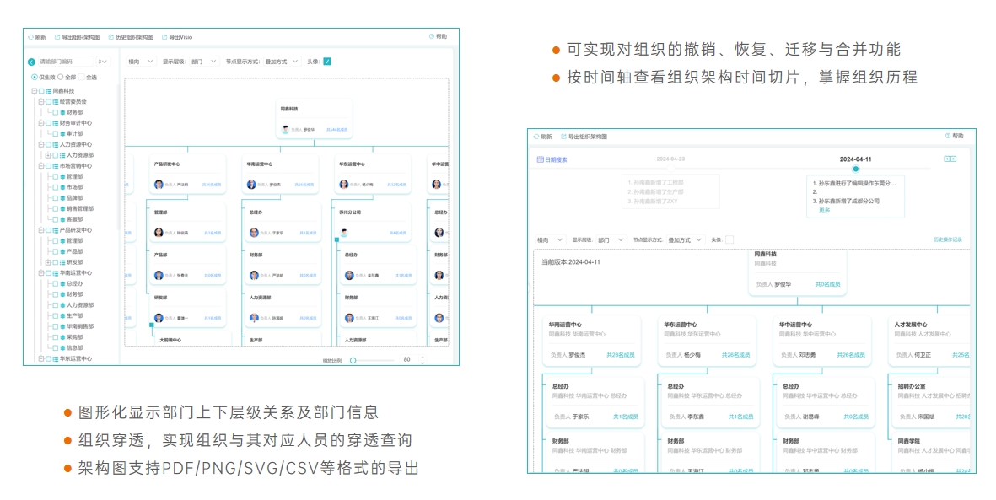Click the 请输入部门编码 search field
This screenshot has height=500, width=996.
point(65,62)
